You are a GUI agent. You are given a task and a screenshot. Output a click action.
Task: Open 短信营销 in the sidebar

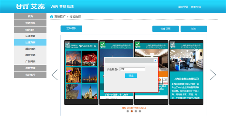[30, 49]
